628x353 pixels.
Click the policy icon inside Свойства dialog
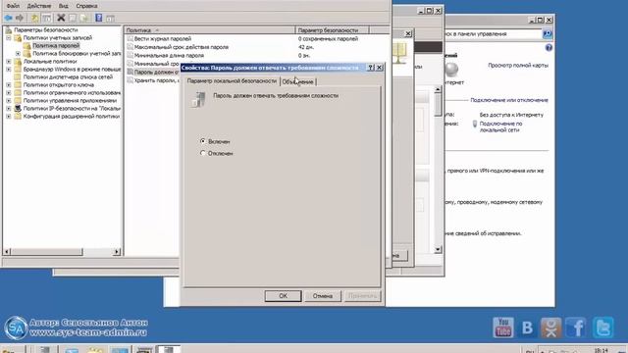pos(198,100)
